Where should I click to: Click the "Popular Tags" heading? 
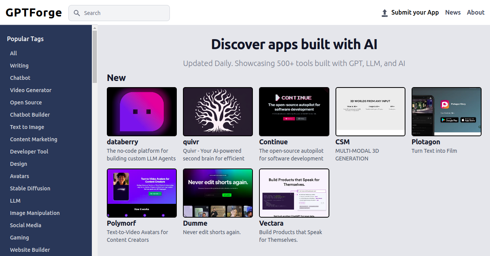pyautogui.click(x=25, y=39)
